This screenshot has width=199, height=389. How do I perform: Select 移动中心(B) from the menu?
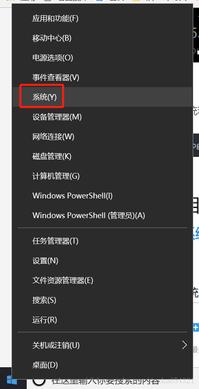(102, 38)
